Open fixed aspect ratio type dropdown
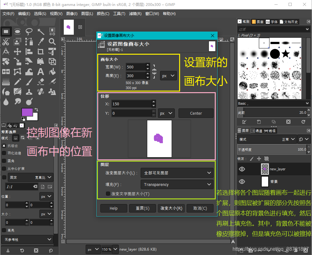Viewport: 312px width, 255px height. pyautogui.click(x=30, y=177)
